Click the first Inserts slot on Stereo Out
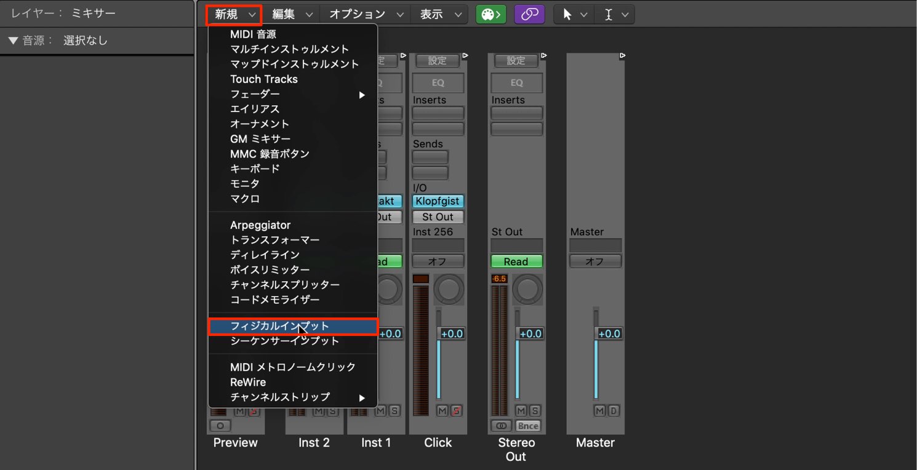917x470 pixels. point(516,113)
